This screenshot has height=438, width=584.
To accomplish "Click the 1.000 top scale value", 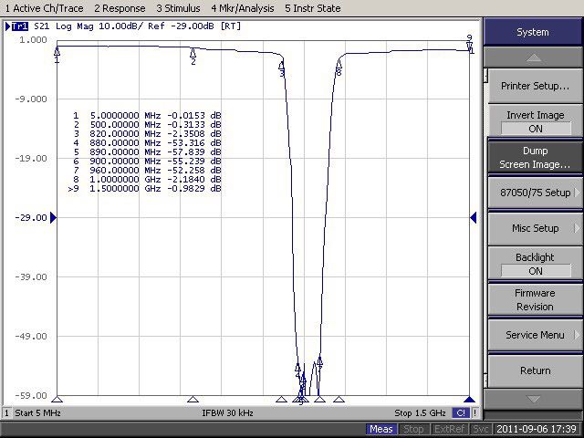I will (x=33, y=40).
